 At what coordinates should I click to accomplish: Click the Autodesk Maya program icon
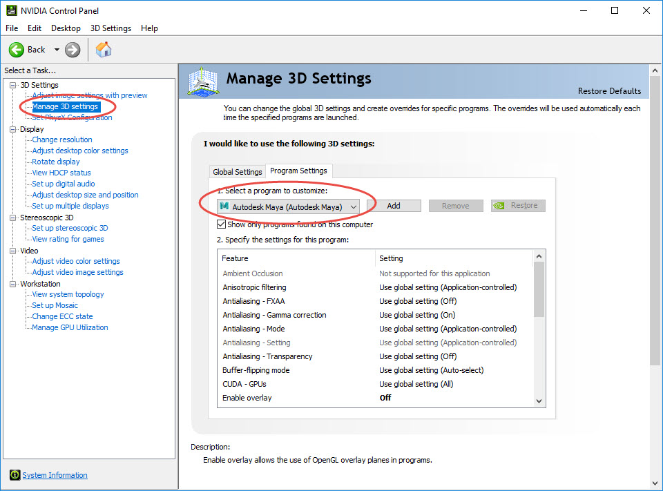point(224,206)
